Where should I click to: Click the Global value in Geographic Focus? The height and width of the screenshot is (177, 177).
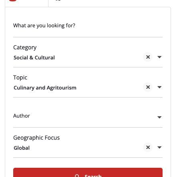[x=22, y=148]
